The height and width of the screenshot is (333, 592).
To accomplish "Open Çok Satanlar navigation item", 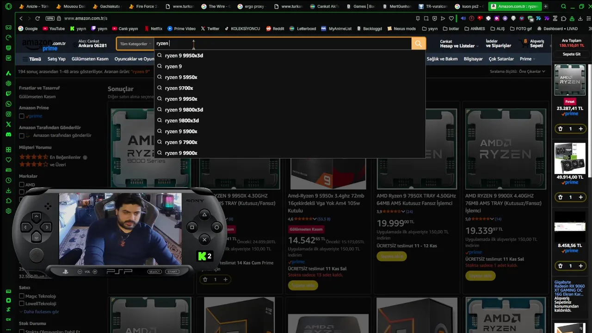I will [x=501, y=59].
